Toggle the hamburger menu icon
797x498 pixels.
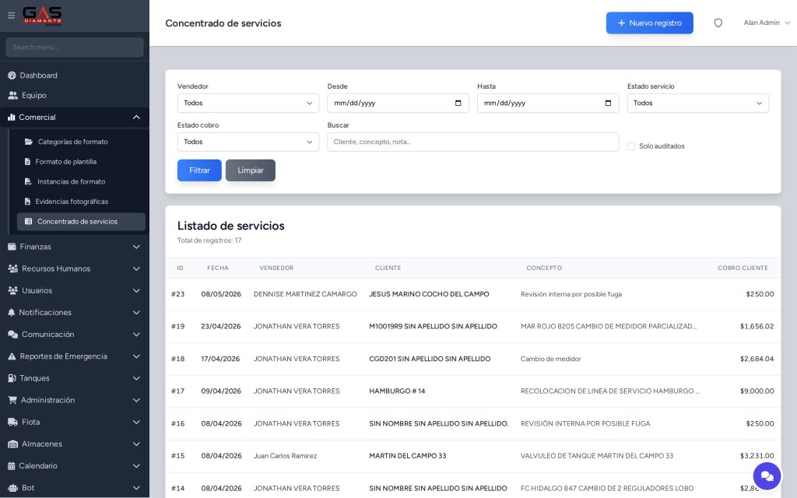point(11,16)
